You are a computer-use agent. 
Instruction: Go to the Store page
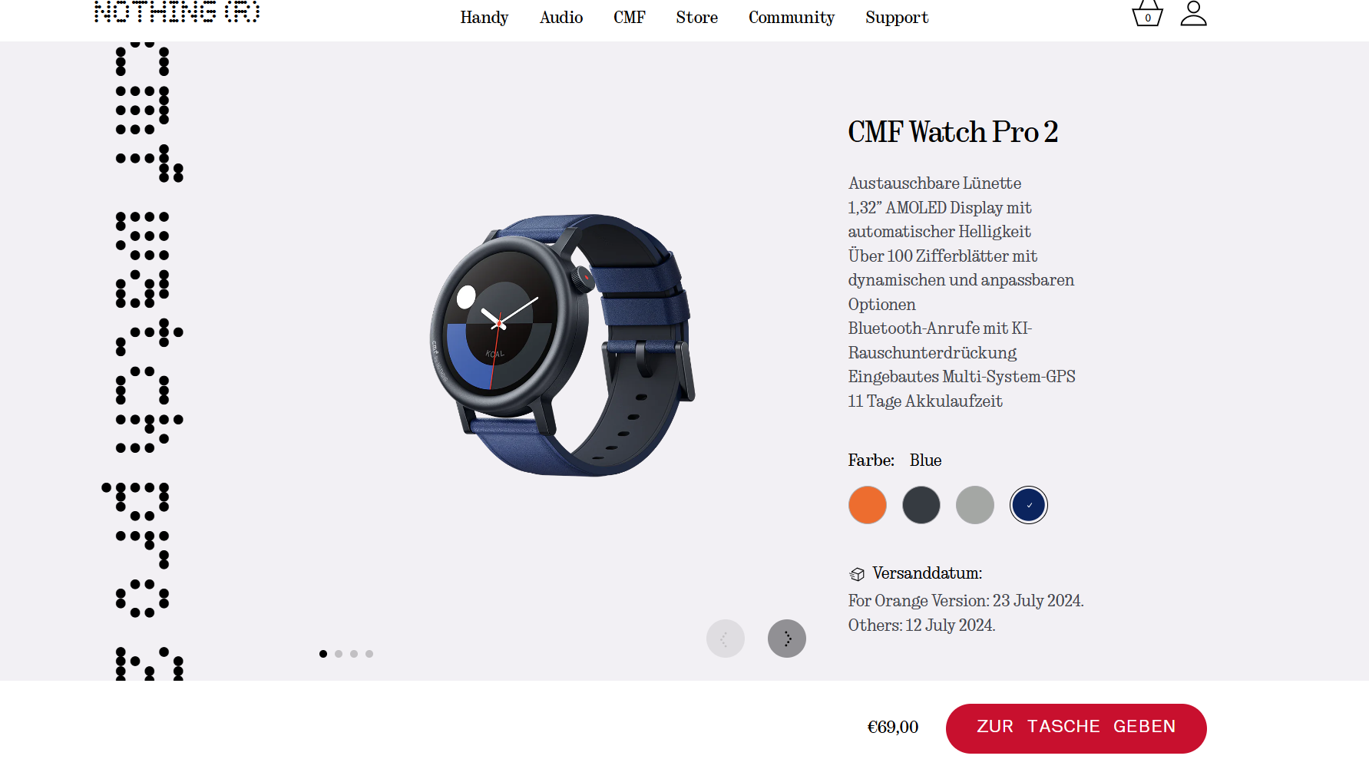697,18
